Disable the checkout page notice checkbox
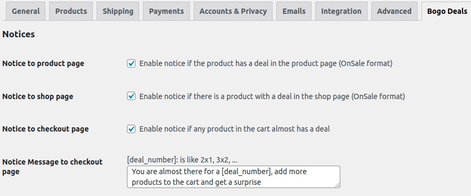Image resolution: width=471 pixels, height=196 pixels. click(131, 129)
